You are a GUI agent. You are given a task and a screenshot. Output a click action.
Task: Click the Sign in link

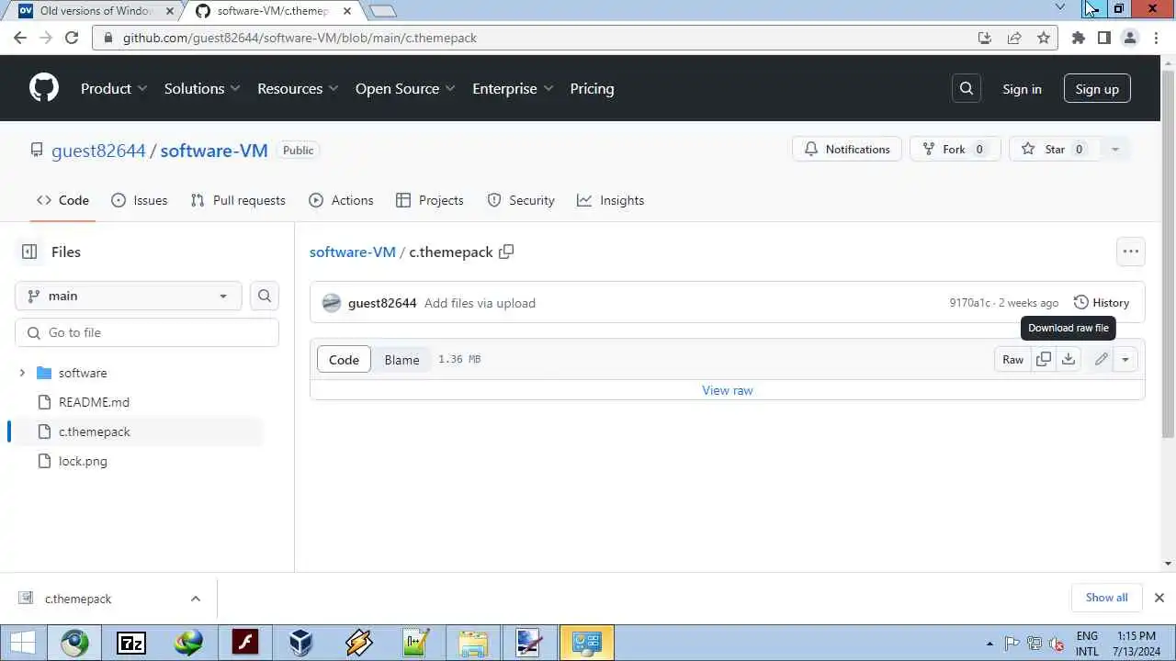[1022, 88]
